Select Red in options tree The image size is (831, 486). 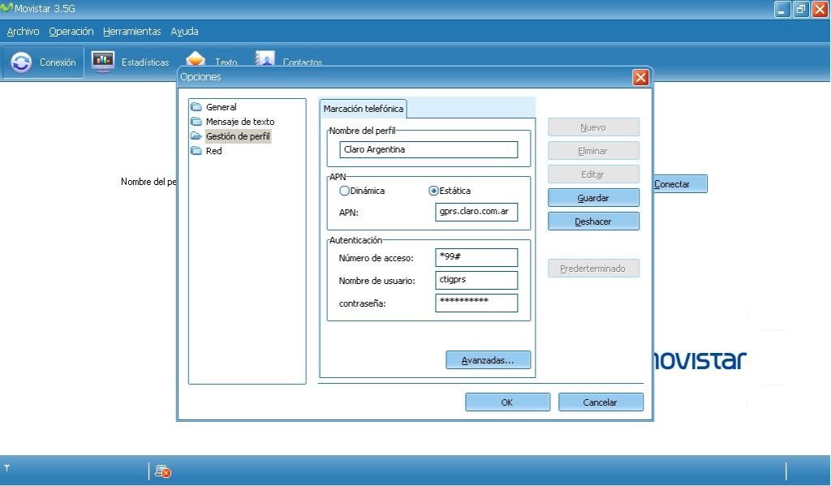(x=214, y=151)
